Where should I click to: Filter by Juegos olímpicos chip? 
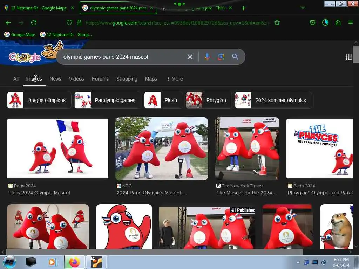pos(39,100)
